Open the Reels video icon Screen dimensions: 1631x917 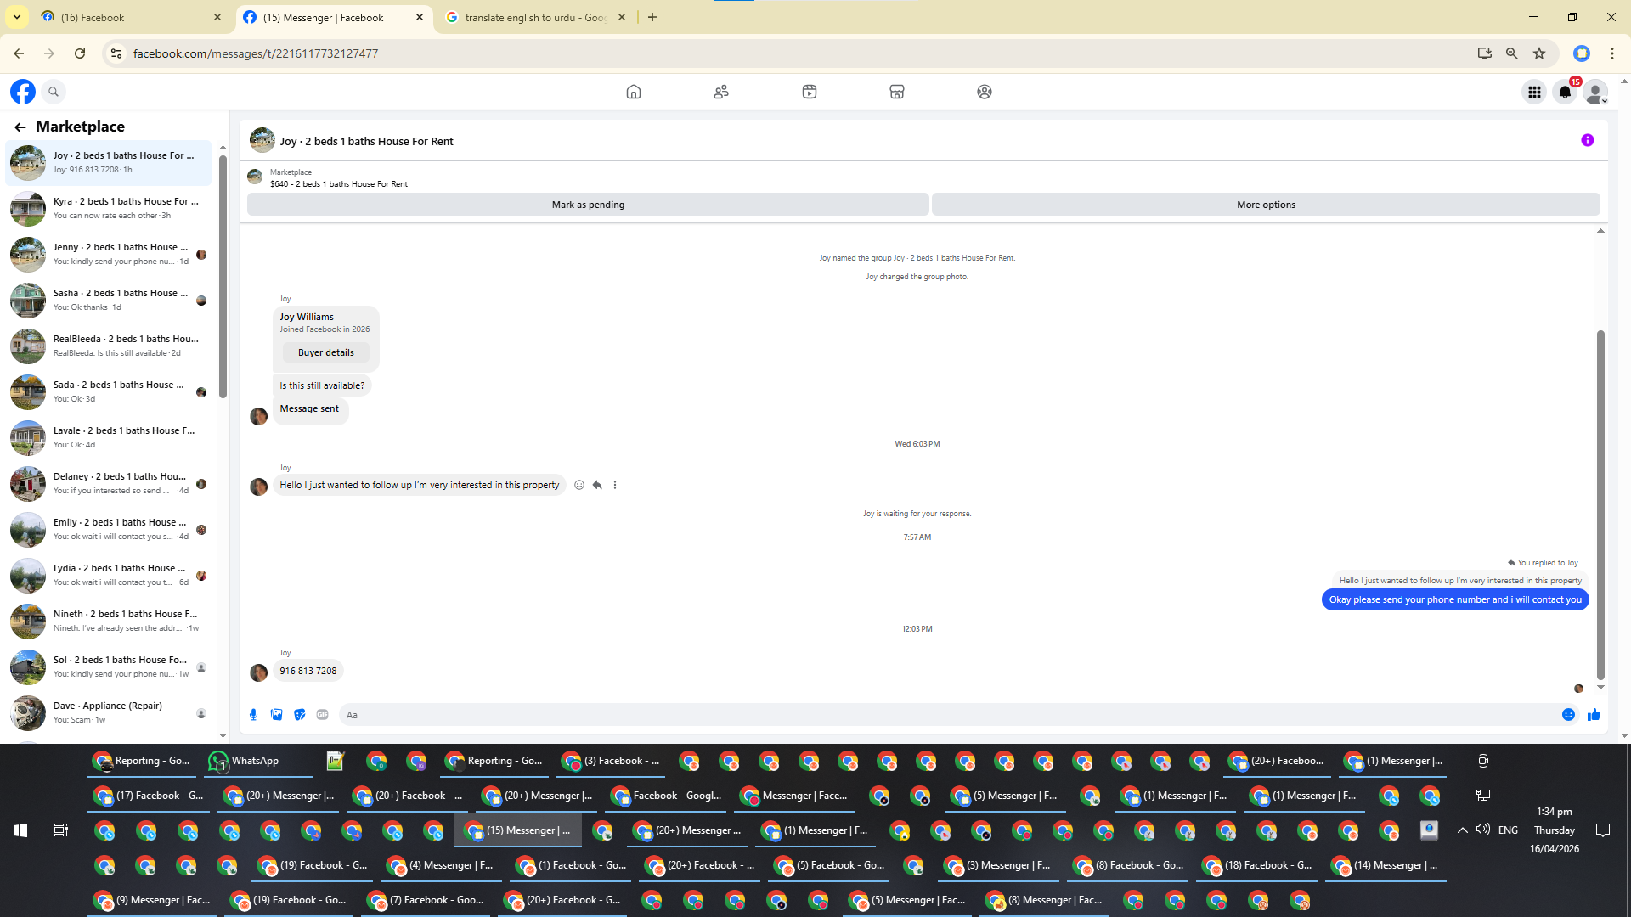point(810,92)
